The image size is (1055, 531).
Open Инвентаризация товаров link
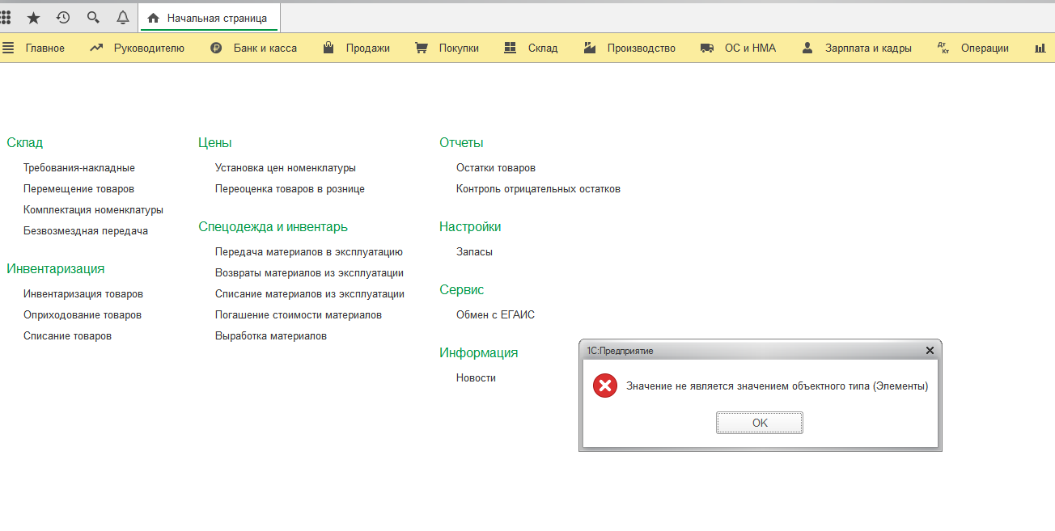(x=83, y=294)
